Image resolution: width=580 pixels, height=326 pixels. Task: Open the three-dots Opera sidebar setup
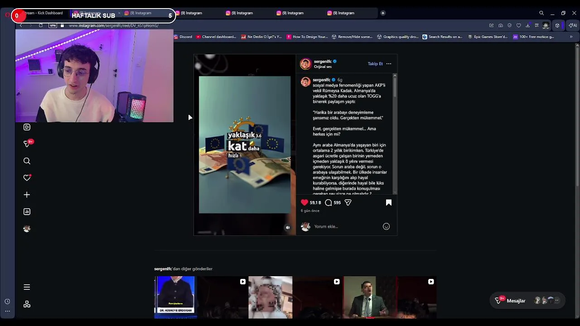[7, 311]
